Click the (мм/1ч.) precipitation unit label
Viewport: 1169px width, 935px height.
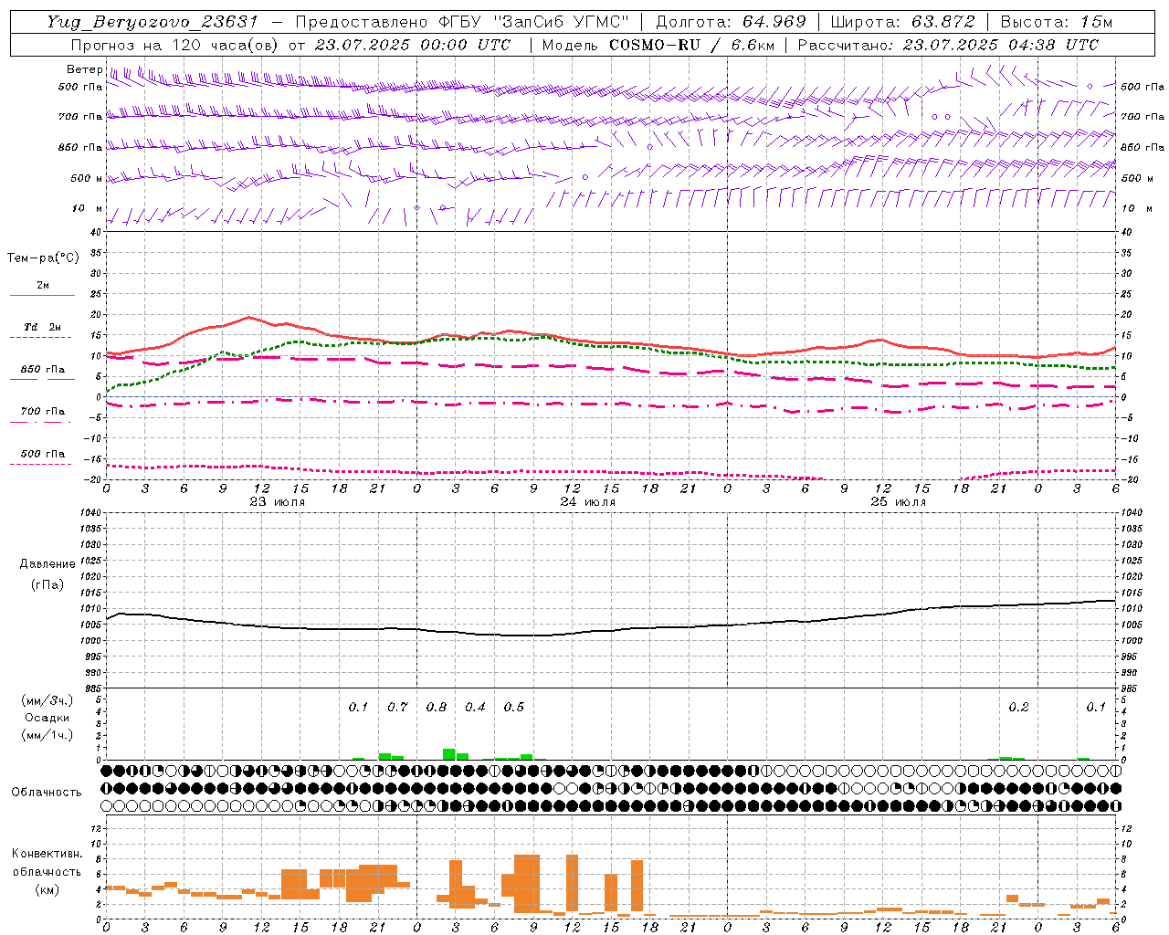(x=47, y=735)
